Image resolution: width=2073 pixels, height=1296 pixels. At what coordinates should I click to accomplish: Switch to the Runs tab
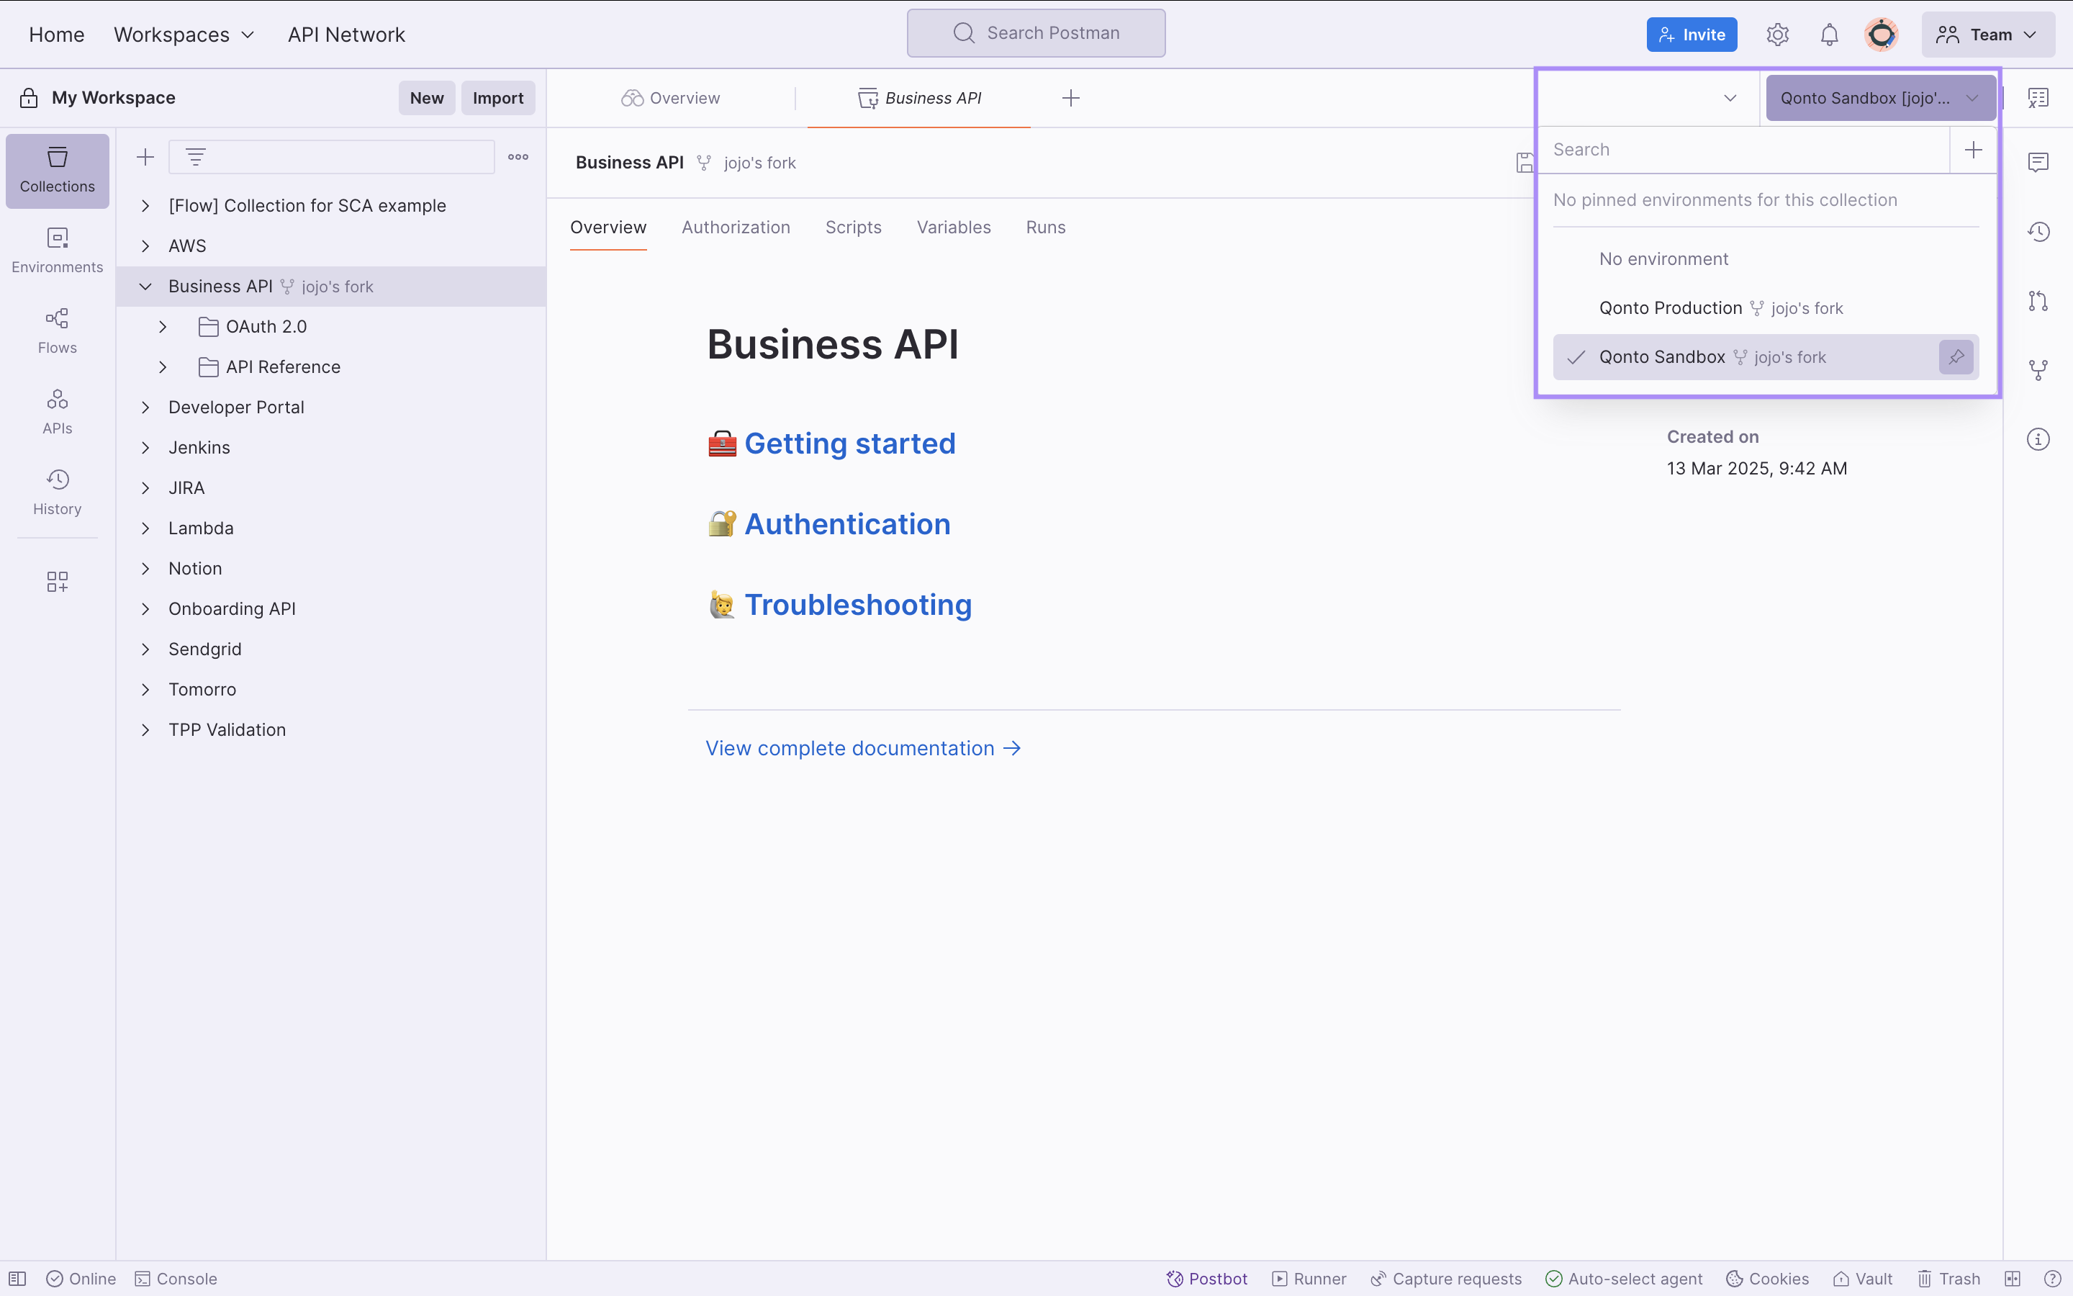[x=1045, y=227]
